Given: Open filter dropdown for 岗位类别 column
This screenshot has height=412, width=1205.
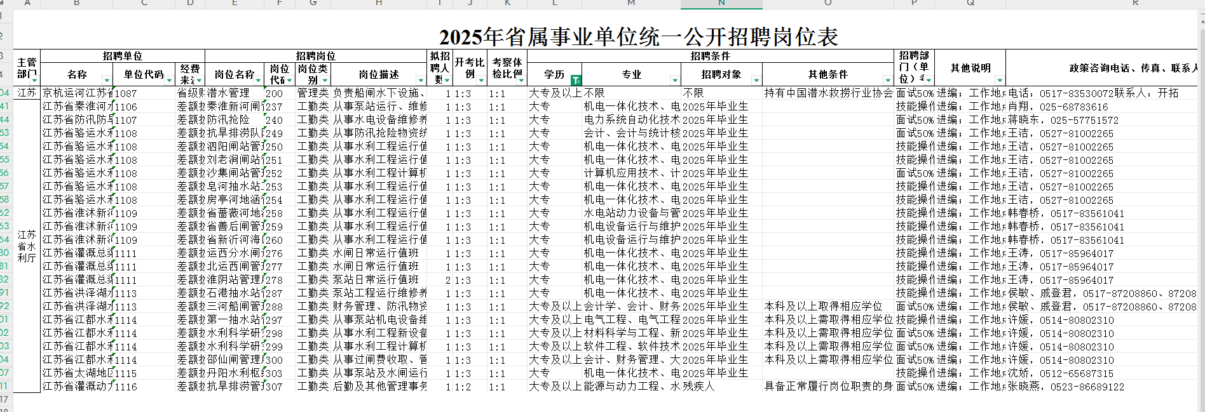Looking at the screenshot, I should pos(325,80).
